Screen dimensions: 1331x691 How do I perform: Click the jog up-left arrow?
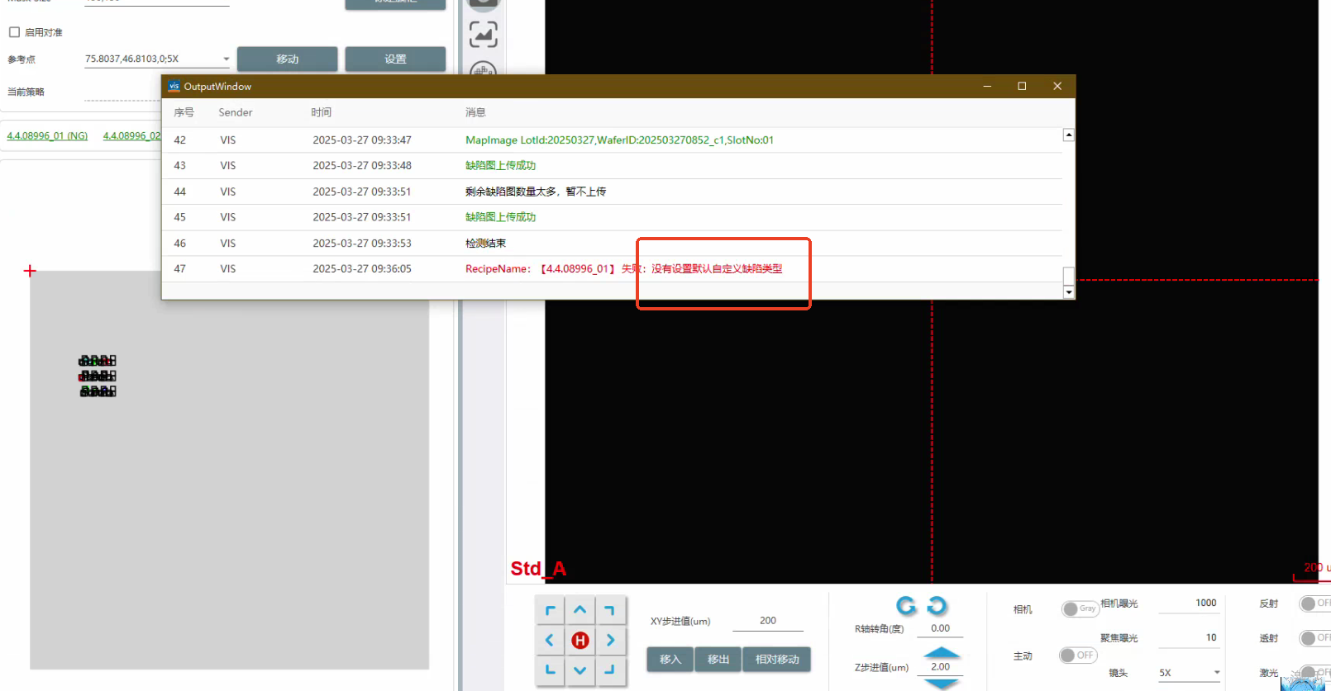[550, 611]
